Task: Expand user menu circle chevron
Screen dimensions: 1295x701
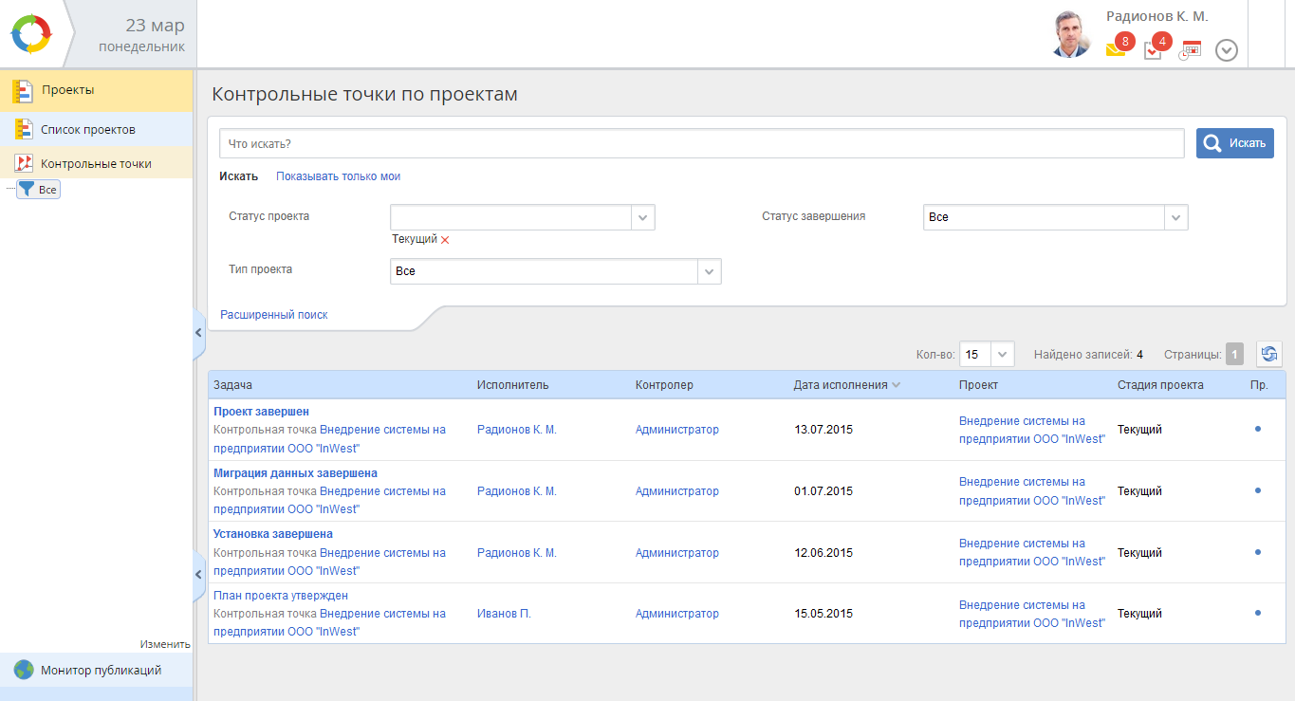Action: tap(1227, 50)
